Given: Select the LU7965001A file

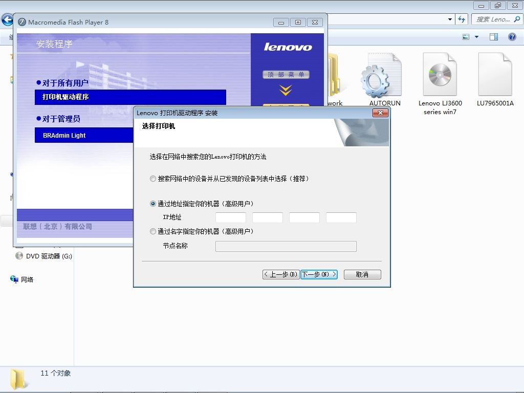Looking at the screenshot, I should (x=495, y=79).
